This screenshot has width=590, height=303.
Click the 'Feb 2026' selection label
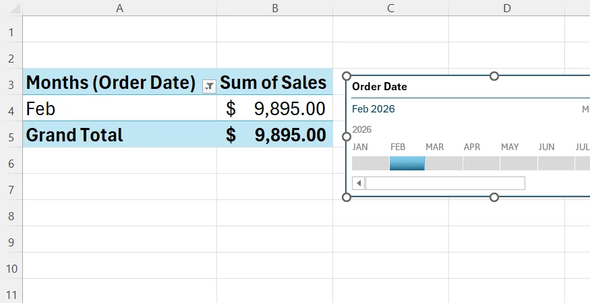374,109
